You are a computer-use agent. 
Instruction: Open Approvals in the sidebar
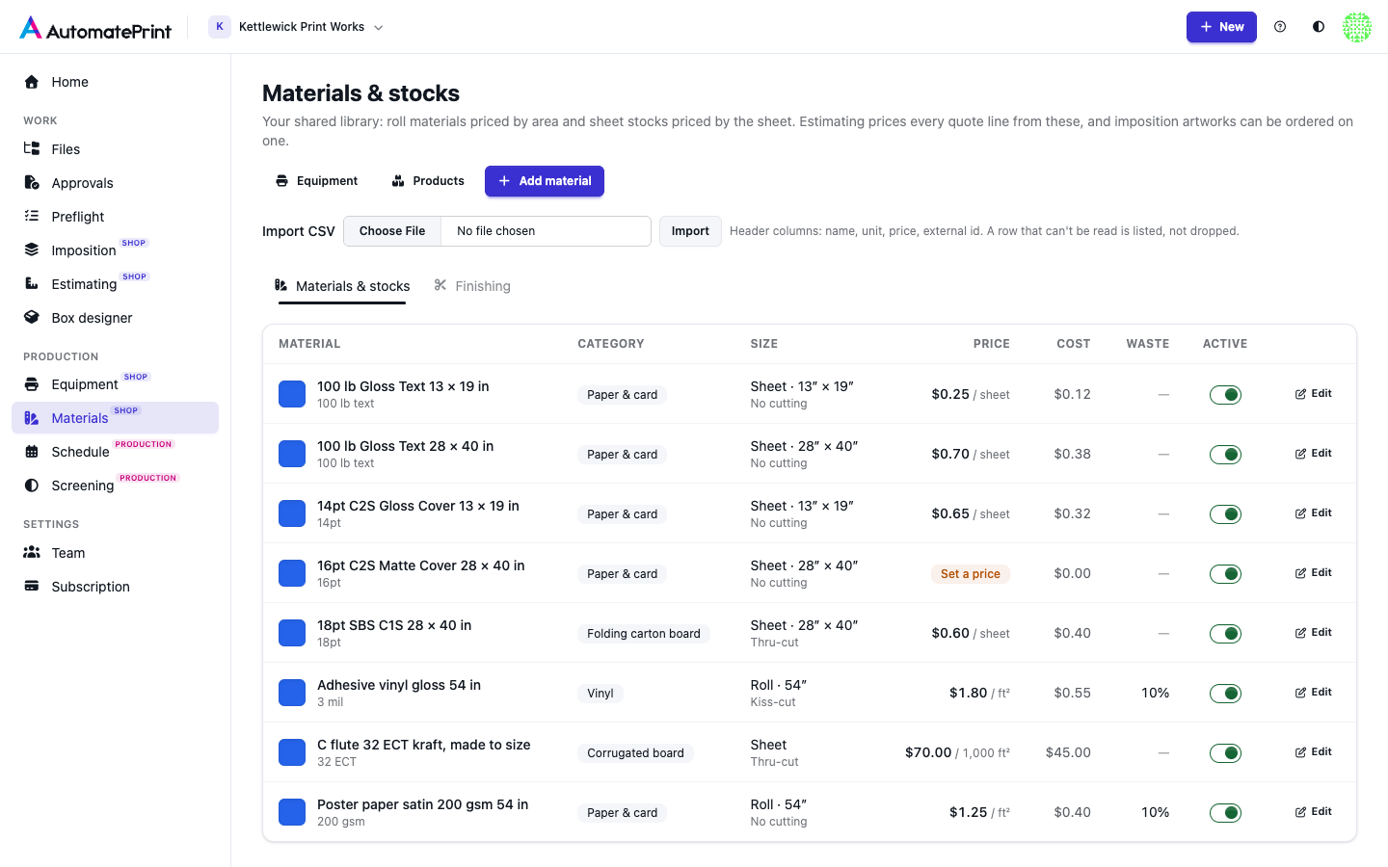[116, 183]
